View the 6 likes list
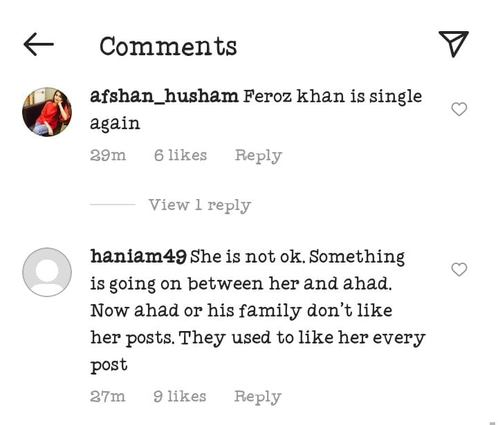The width and height of the screenshot is (498, 425). point(180,155)
